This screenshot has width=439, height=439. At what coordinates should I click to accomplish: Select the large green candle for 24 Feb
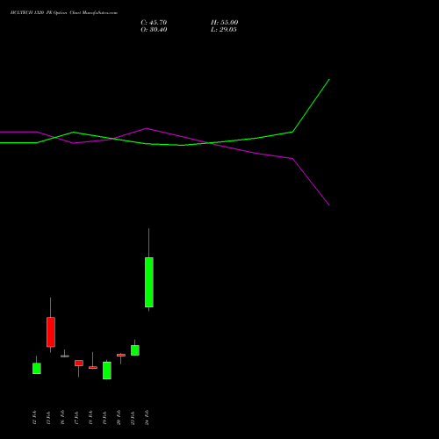coord(149,282)
